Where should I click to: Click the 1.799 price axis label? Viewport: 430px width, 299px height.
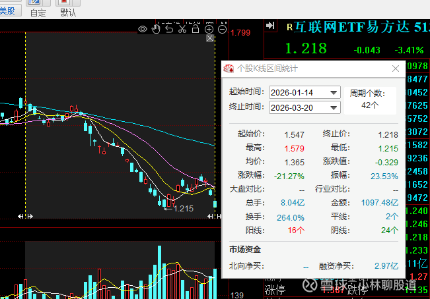pyautogui.click(x=240, y=33)
